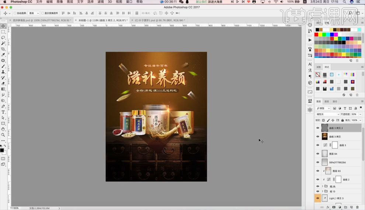Expand the 组 13 group

(322, 191)
